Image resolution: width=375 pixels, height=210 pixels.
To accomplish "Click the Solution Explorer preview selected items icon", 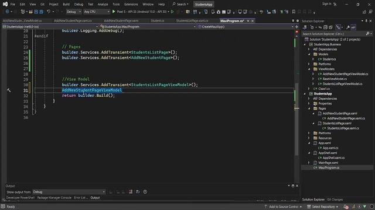I will pyautogui.click(x=353, y=27).
